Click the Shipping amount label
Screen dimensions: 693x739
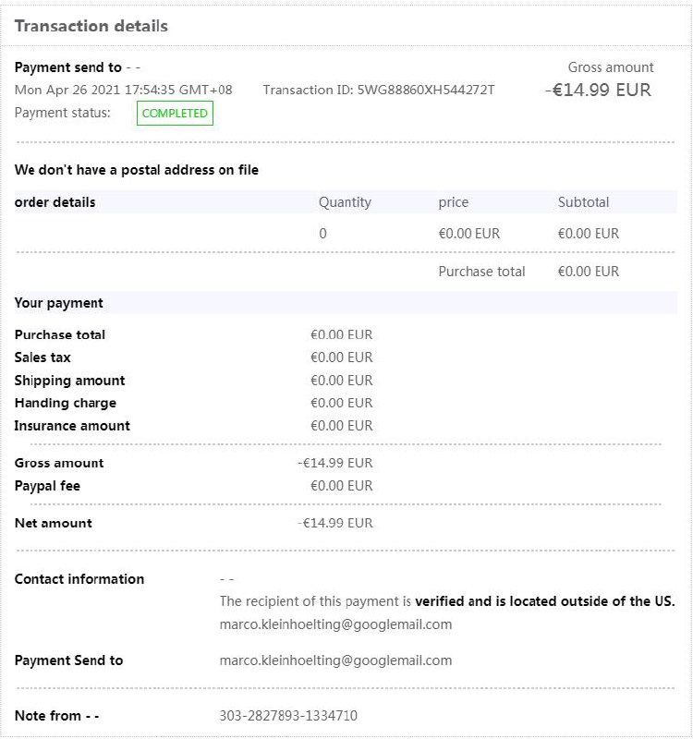pos(69,381)
